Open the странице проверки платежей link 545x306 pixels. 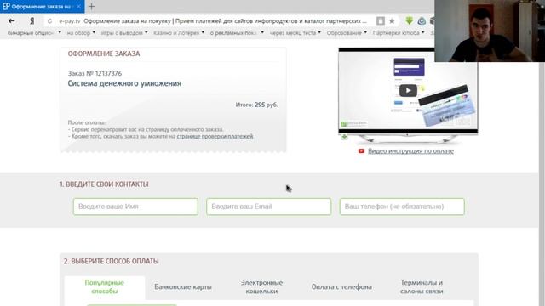pyautogui.click(x=215, y=136)
